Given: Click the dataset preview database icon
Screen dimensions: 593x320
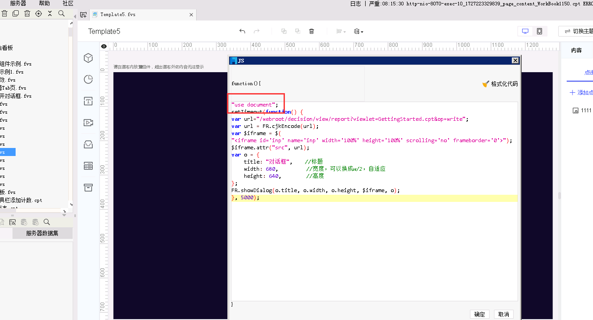Looking at the screenshot, I should click(x=24, y=222).
